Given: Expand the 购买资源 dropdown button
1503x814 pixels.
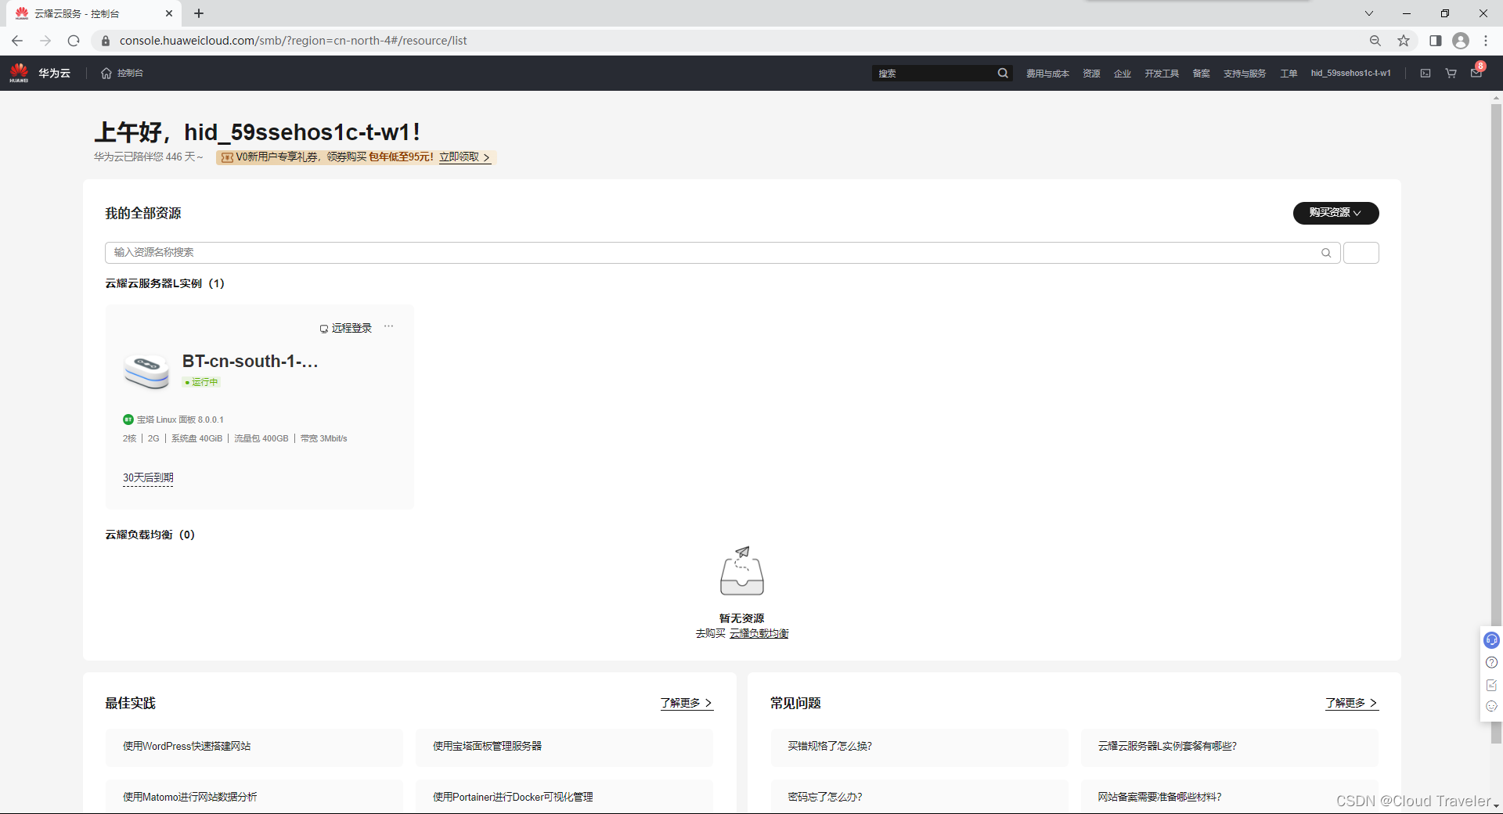Looking at the screenshot, I should pyautogui.click(x=1335, y=213).
